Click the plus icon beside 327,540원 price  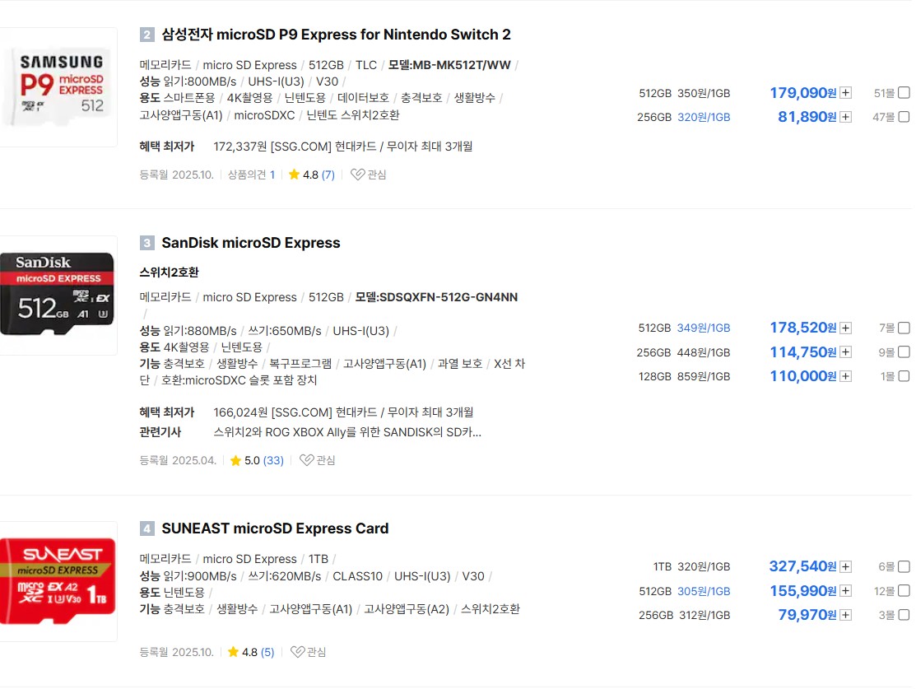coord(845,566)
